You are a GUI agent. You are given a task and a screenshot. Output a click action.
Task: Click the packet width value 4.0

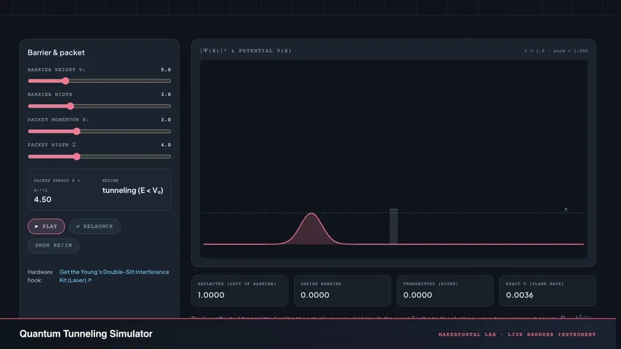166,145
